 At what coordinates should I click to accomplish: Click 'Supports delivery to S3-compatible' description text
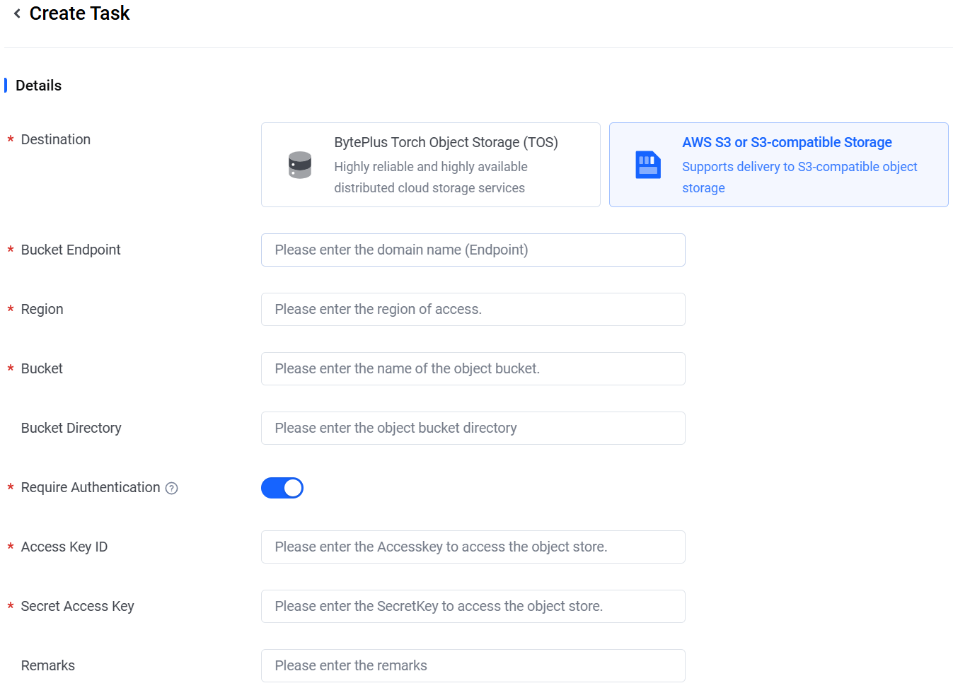pos(799,167)
